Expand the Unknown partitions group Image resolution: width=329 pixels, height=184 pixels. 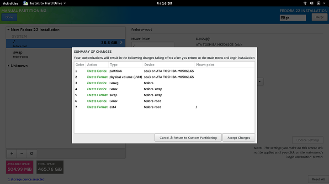point(9,66)
